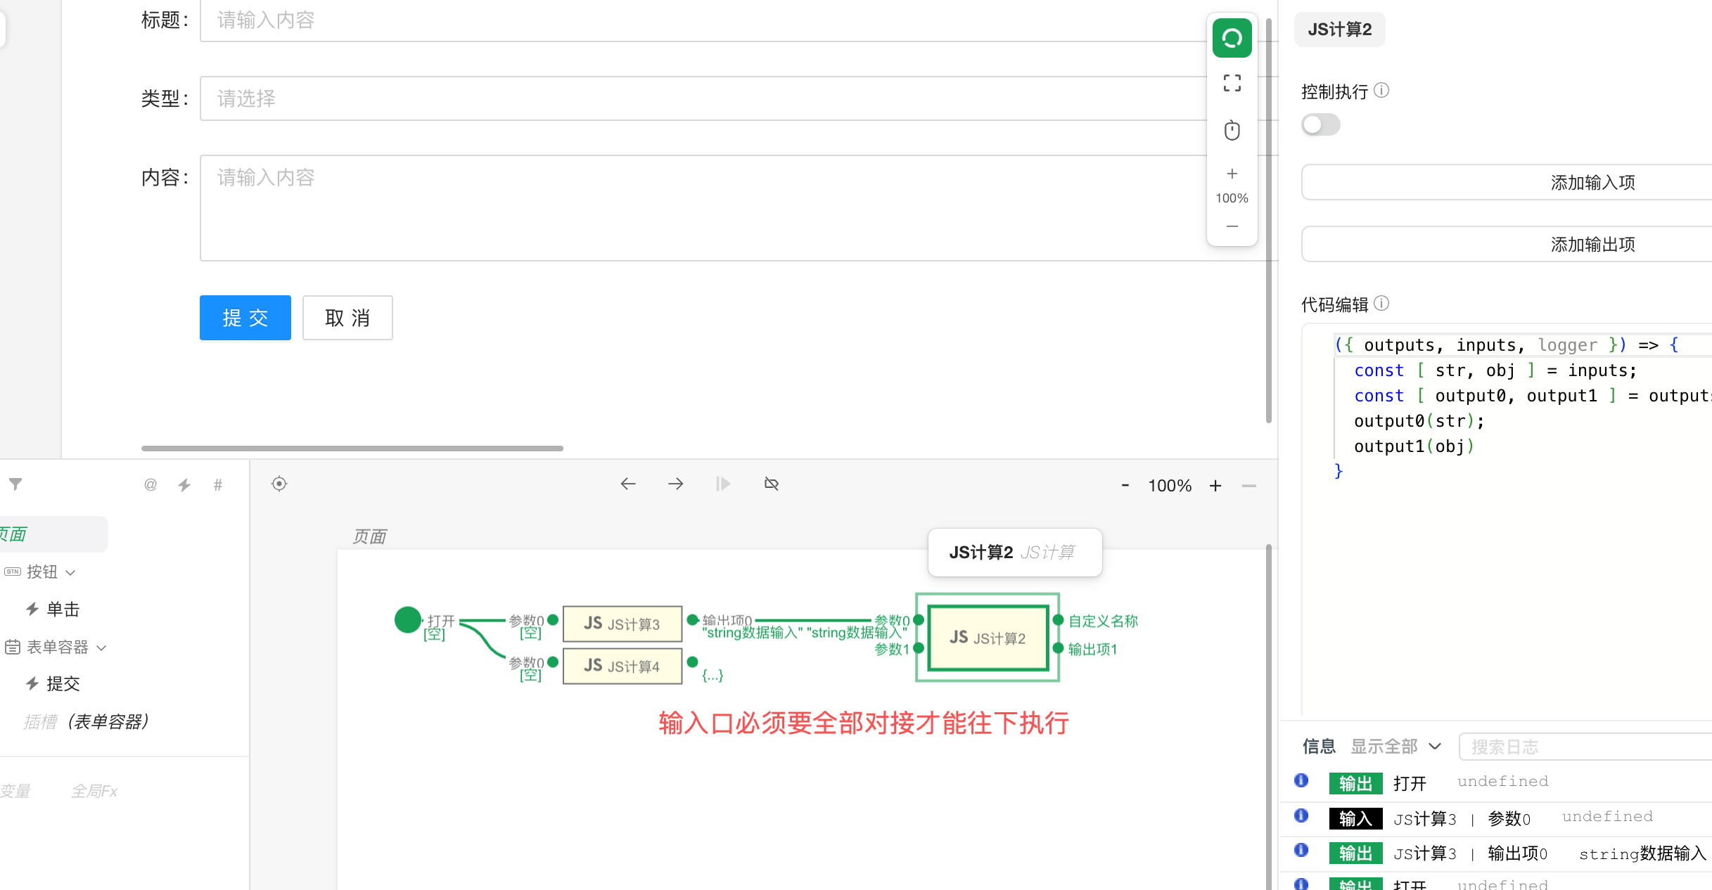Switch to the 全局Fx tab
This screenshot has width=1712, height=890.
point(94,791)
